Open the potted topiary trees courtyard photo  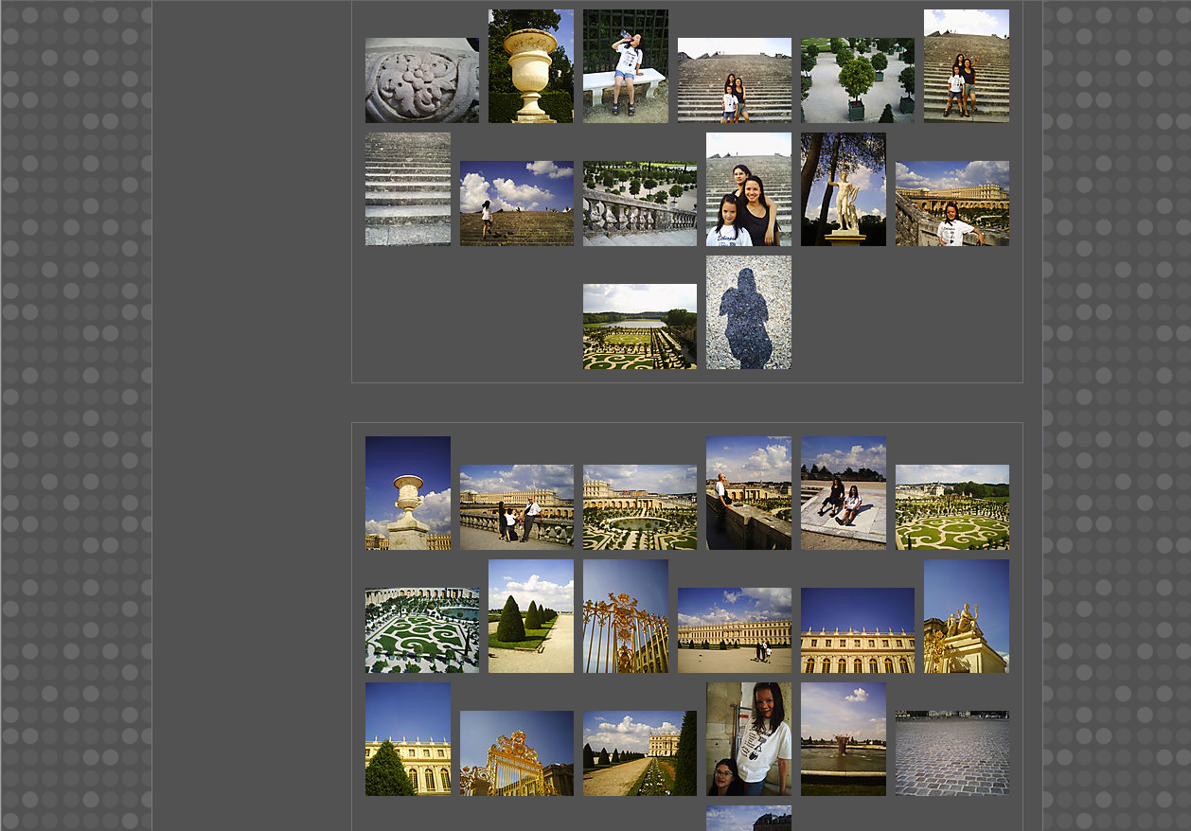point(857,80)
